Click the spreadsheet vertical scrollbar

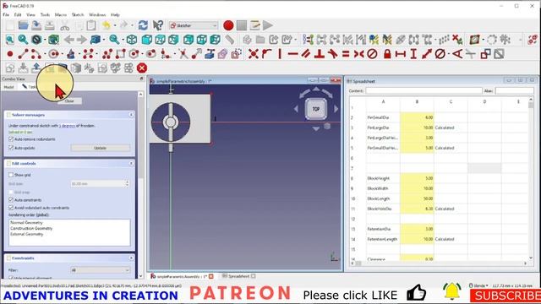click(531, 178)
